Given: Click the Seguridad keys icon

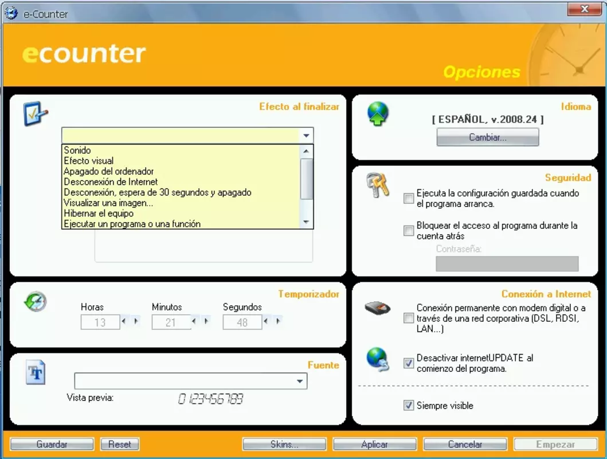Looking at the screenshot, I should coord(377,185).
